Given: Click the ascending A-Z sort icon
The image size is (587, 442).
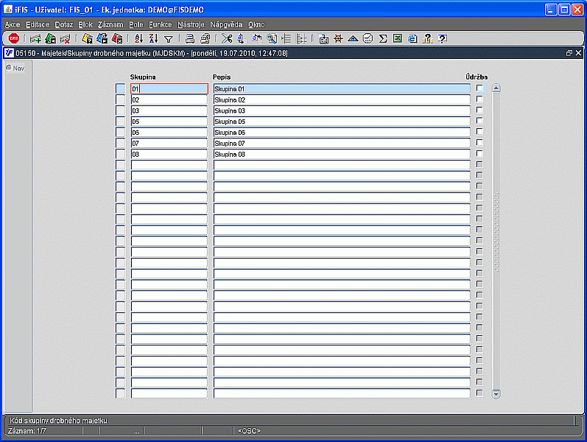Looking at the screenshot, I should coord(138,38).
